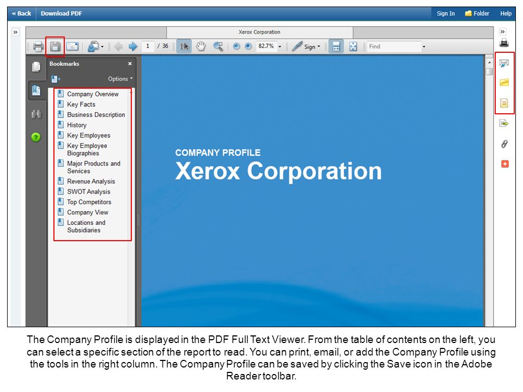The width and height of the screenshot is (523, 392).
Task: Open Major Products and Services bookmark
Action: (x=94, y=167)
